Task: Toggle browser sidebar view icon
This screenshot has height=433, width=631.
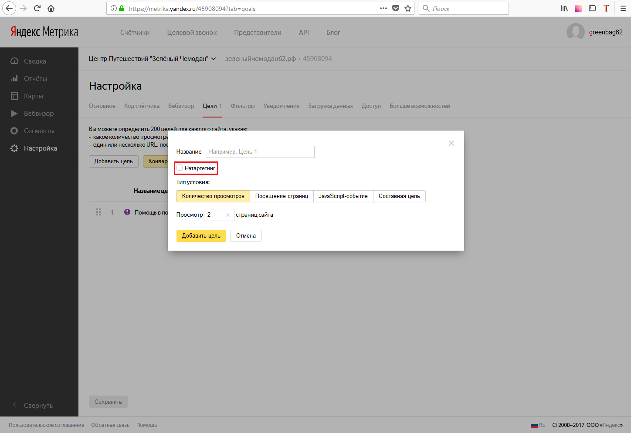Action: tap(592, 8)
